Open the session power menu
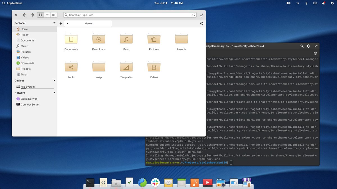The width and height of the screenshot is (337, 189). (333, 3)
